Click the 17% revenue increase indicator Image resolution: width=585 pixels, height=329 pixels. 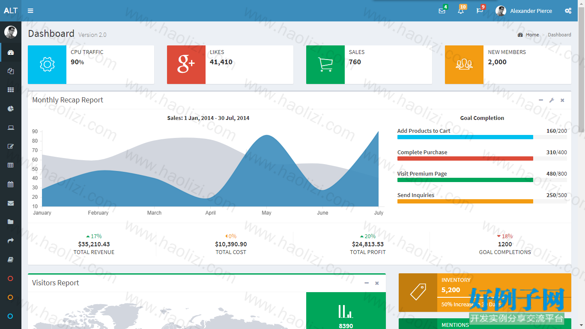94,236
